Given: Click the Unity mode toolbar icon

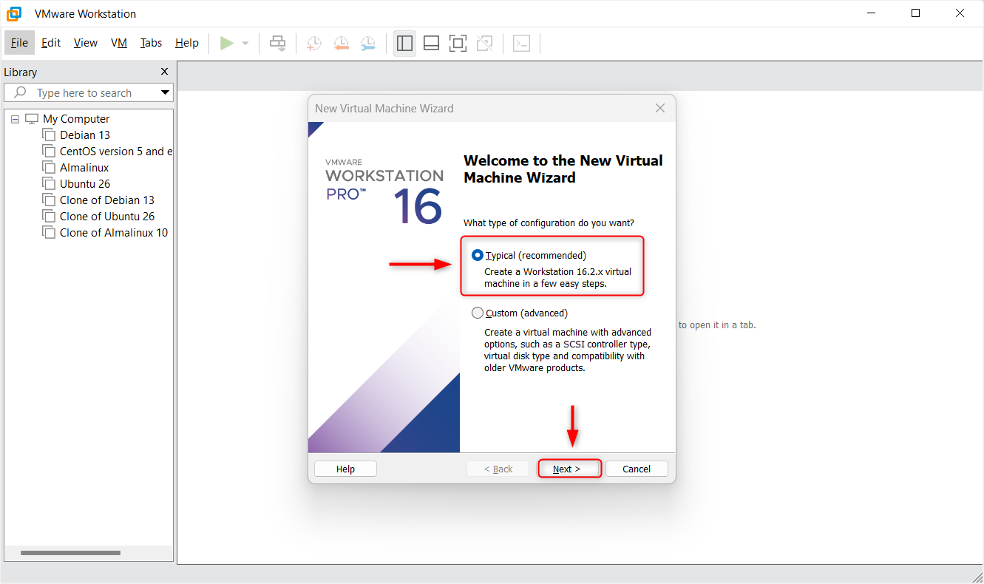Looking at the screenshot, I should 484,43.
